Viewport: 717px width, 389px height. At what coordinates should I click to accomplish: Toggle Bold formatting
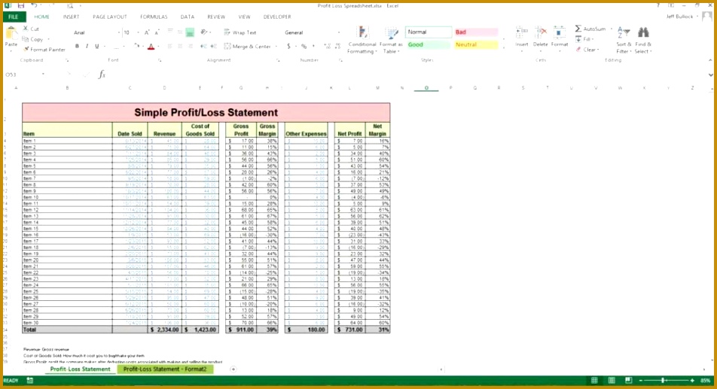[77, 46]
